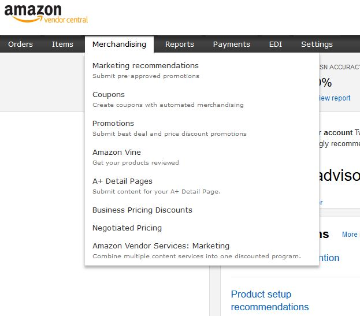Select Marketing recommendations menu entry
Image resolution: width=360 pixels, height=316 pixels.
(x=146, y=70)
